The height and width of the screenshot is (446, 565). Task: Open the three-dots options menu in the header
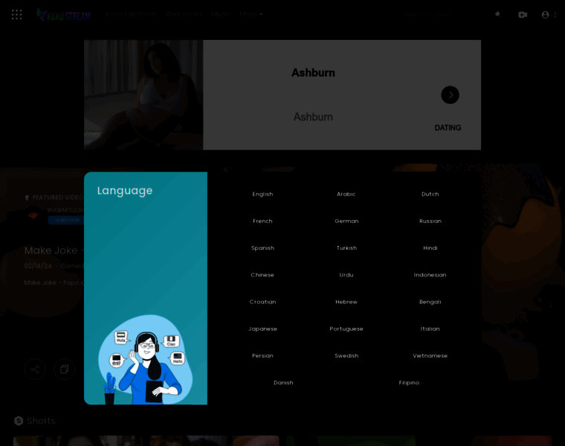point(555,14)
